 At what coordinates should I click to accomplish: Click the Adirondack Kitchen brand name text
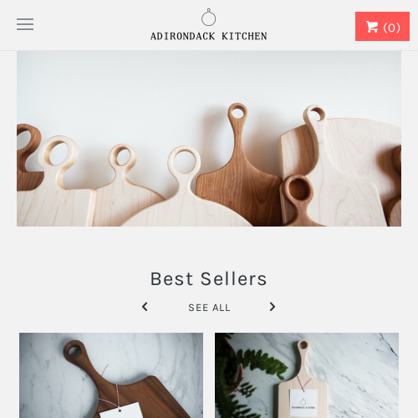[x=209, y=36]
